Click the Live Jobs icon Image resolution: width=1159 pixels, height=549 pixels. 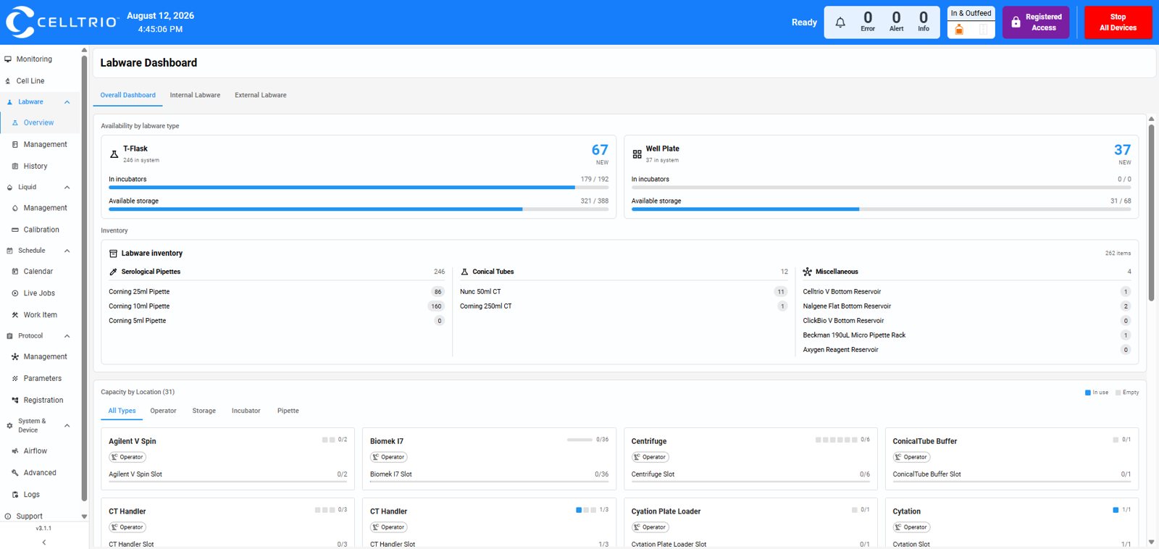15,293
